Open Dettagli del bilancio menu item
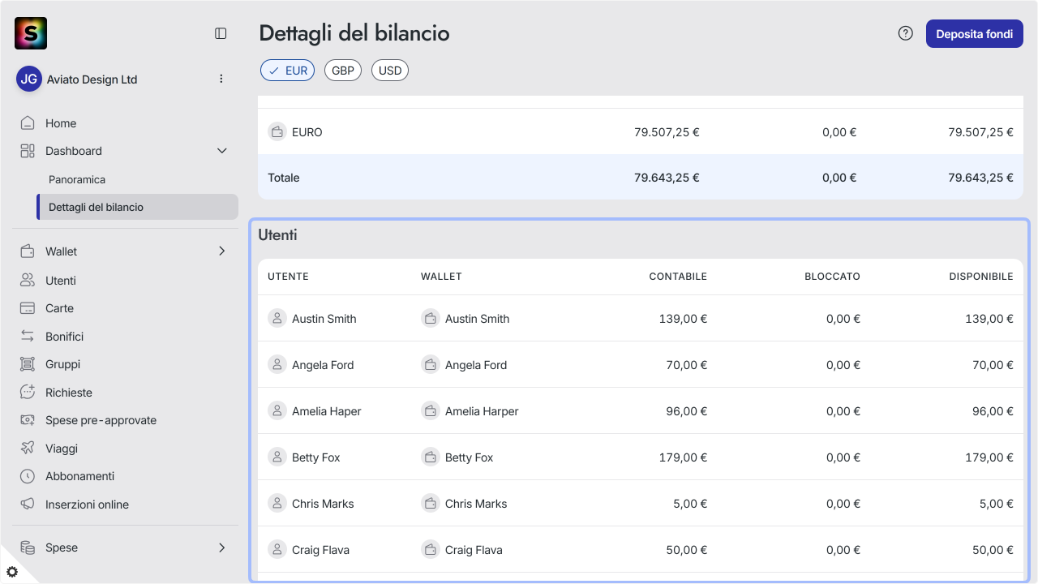 click(137, 207)
